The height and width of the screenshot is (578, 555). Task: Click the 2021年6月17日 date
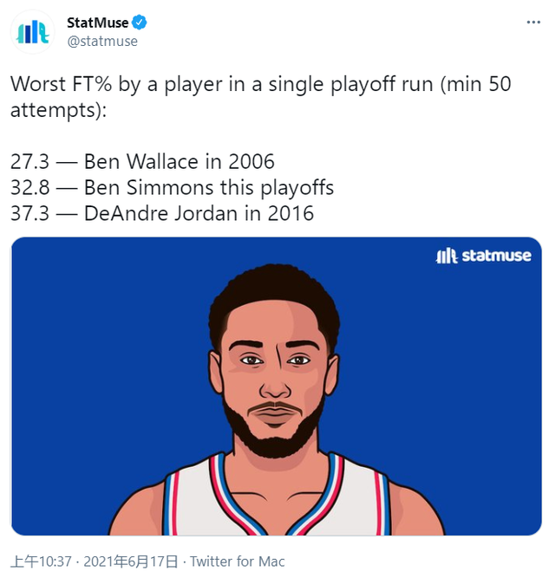pyautogui.click(x=134, y=561)
